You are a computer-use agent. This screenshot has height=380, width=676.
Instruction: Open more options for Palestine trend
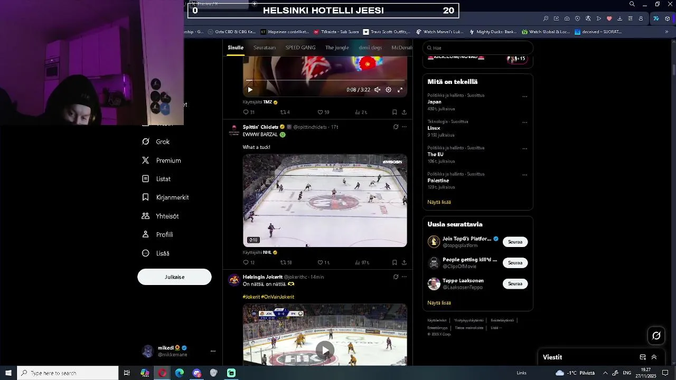coord(524,174)
